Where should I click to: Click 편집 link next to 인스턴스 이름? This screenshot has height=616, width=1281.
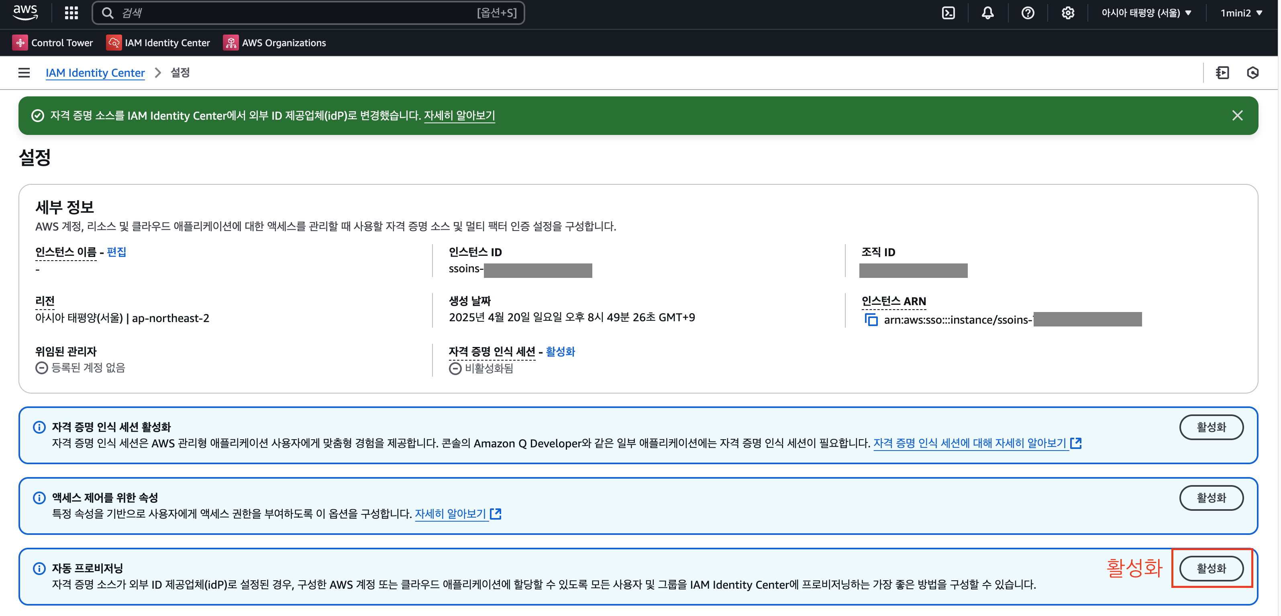[x=116, y=252]
